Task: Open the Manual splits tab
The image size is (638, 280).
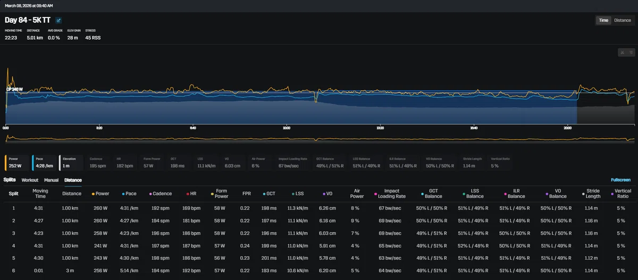Action: [x=51, y=180]
